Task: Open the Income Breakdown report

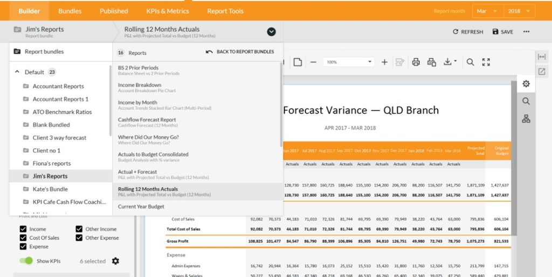Action: click(x=196, y=88)
